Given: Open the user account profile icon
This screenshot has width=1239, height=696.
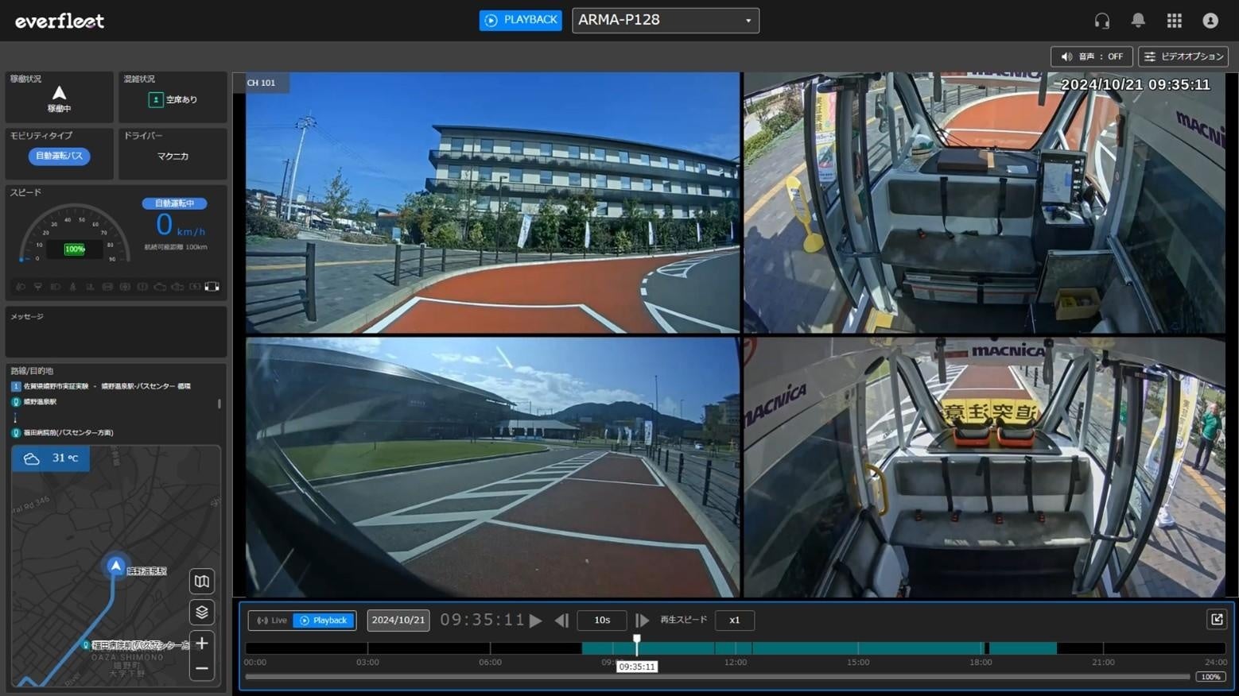Looking at the screenshot, I should coord(1210,21).
